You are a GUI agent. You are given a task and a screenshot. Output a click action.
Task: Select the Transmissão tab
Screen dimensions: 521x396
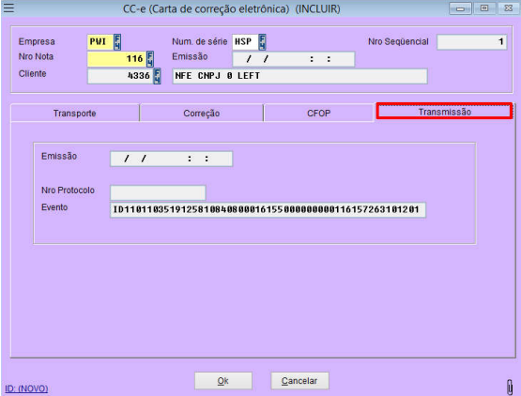[445, 112]
